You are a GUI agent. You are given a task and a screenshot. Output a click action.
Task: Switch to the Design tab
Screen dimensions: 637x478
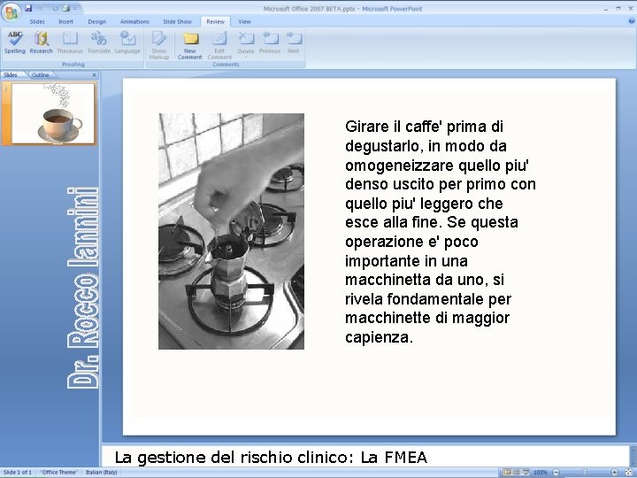[x=96, y=21]
